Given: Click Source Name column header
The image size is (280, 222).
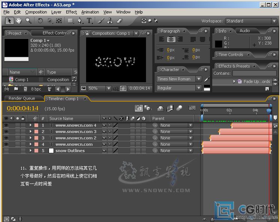Looking at the screenshot, I should click(61, 118).
